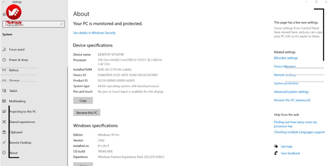
Task: Click the This page has new settings text
Action: 296,22
